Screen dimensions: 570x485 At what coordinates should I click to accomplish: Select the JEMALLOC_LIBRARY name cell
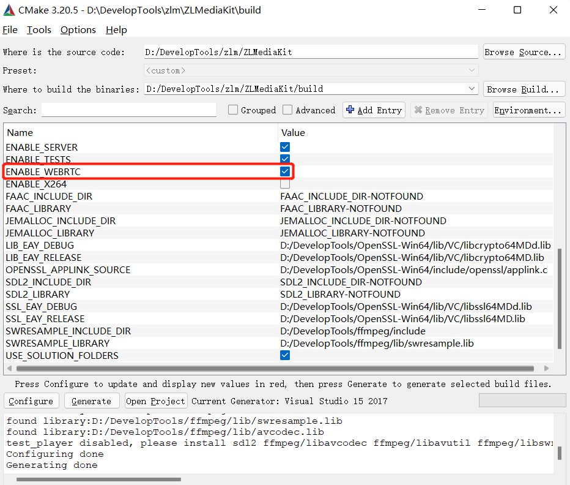coord(50,233)
